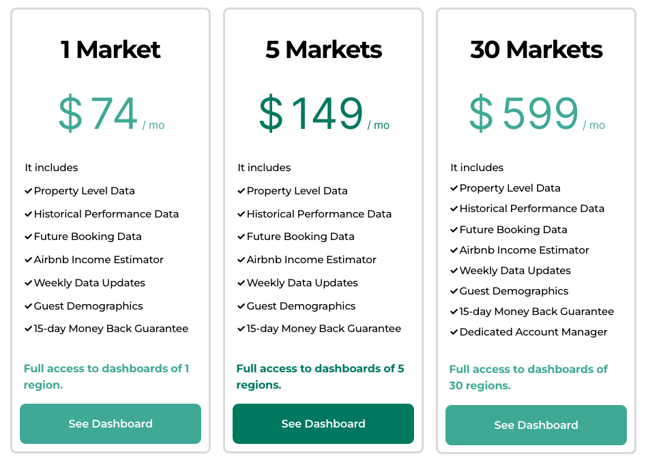Screen dimensions: 646x463
Task: Click 'Full access to dashboards of 5 regions' text
Action: click(x=320, y=376)
